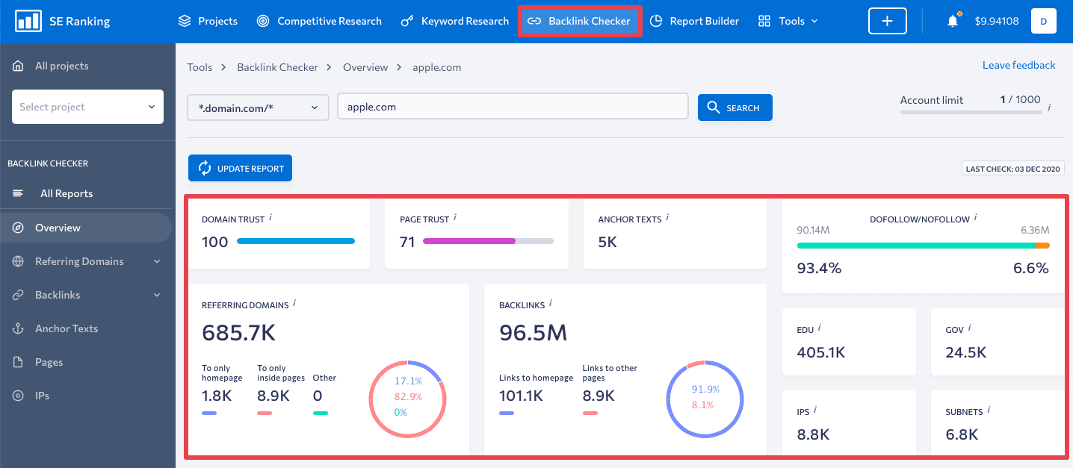The width and height of the screenshot is (1073, 468).
Task: Click the Links to homepage 101.1K value
Action: (521, 396)
